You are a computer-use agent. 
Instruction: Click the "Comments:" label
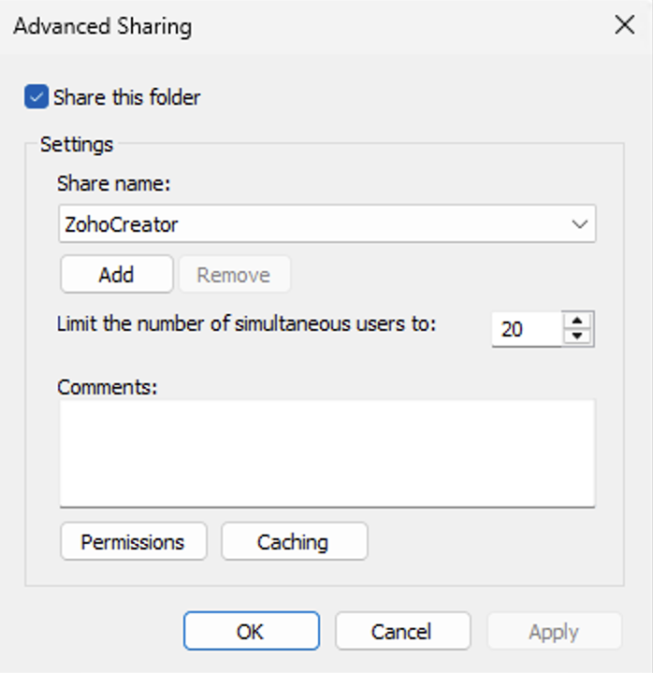click(x=108, y=386)
